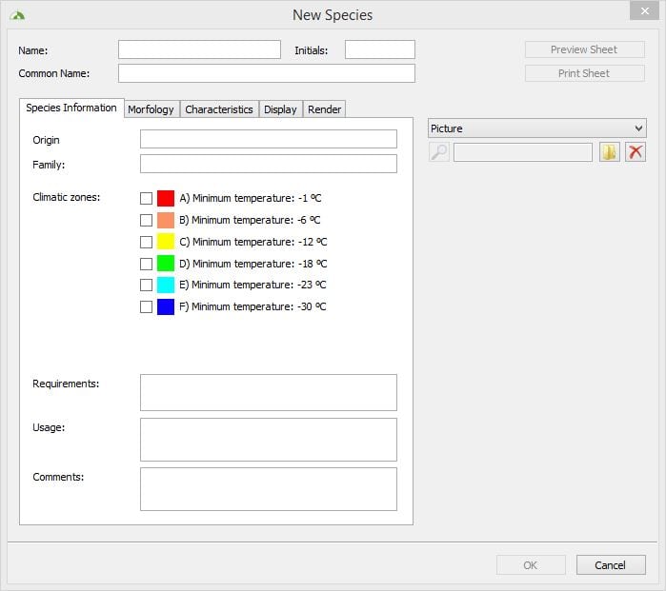Click the Common Name input field
Screen dimensions: 666x591
coord(267,73)
